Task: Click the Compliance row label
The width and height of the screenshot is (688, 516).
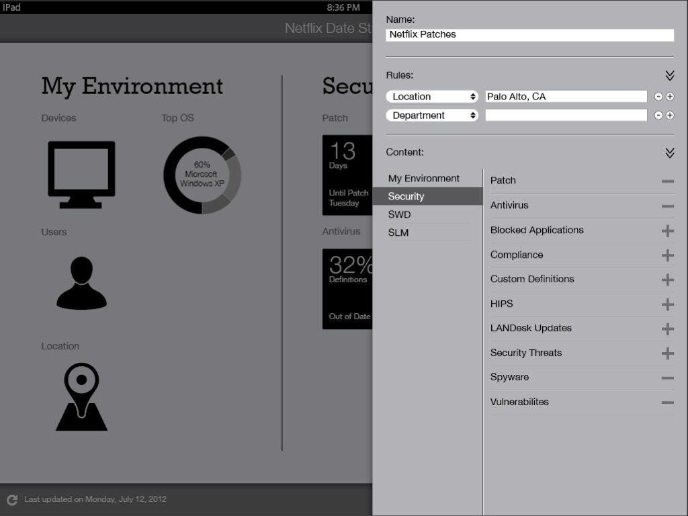Action: (x=517, y=255)
